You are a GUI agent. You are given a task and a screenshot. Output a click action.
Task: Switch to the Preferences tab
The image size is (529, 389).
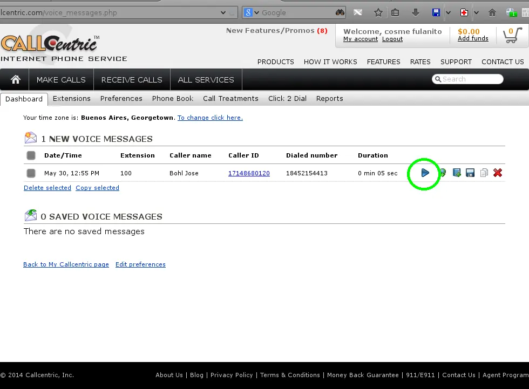pyautogui.click(x=121, y=98)
